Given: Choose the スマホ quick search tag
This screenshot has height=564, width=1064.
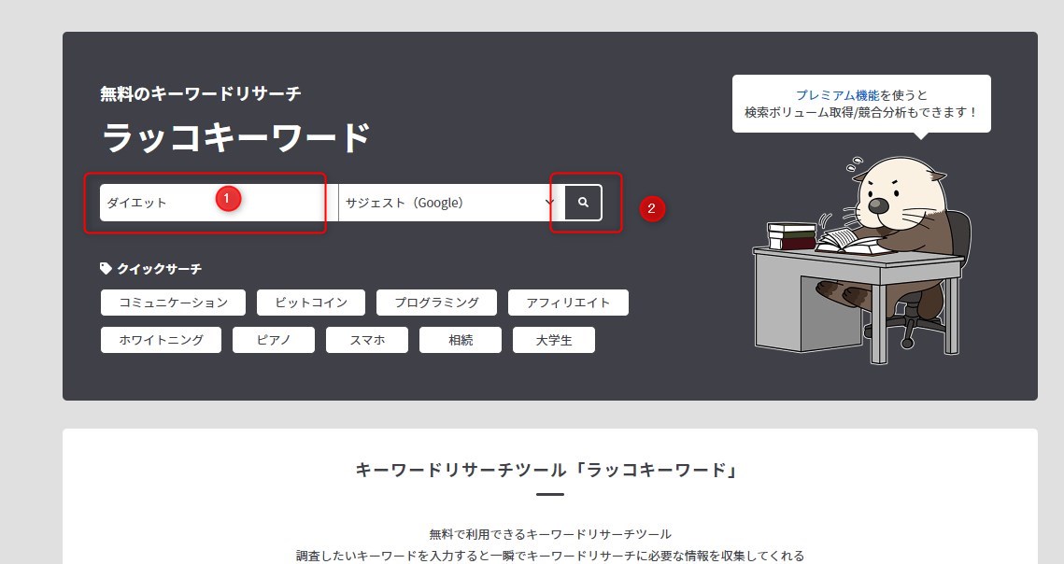Looking at the screenshot, I should pos(367,340).
